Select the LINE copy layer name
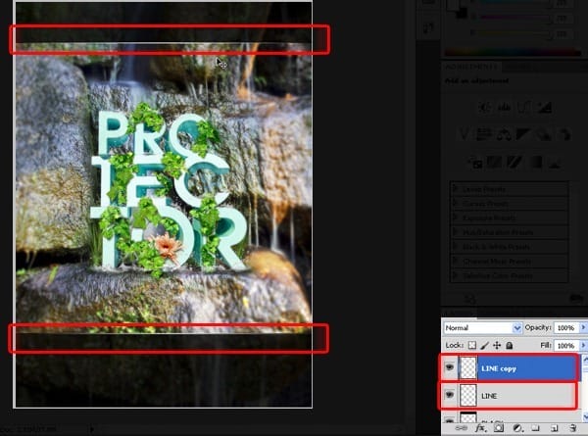Image resolution: width=588 pixels, height=436 pixels. coord(499,369)
